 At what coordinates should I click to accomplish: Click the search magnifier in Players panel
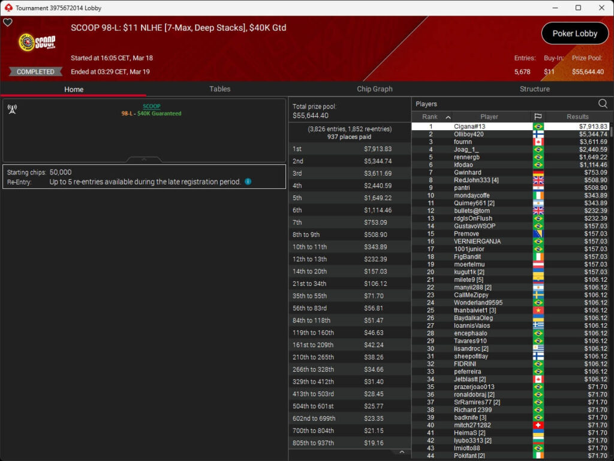[602, 104]
